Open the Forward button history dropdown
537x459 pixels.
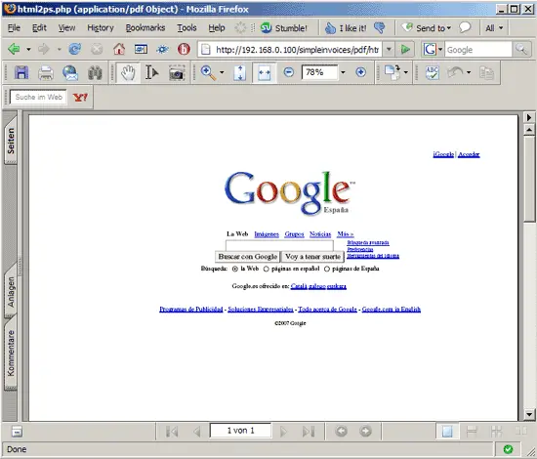coord(59,50)
